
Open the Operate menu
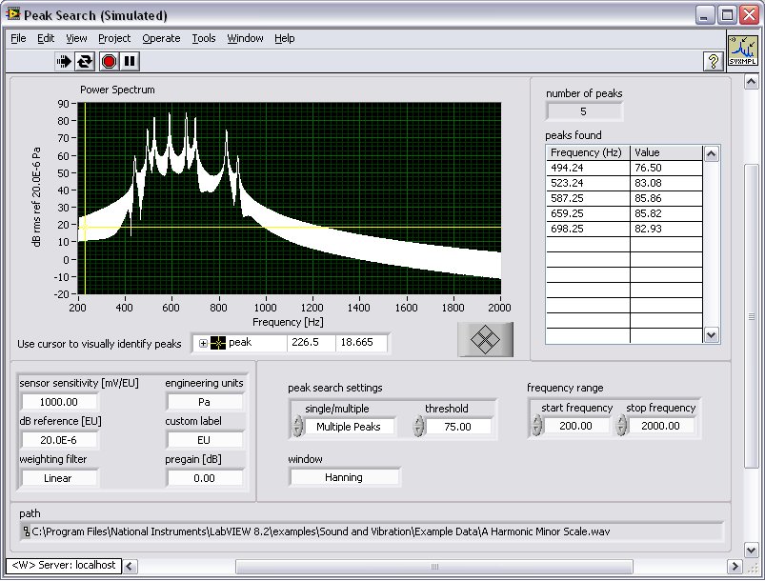[161, 38]
